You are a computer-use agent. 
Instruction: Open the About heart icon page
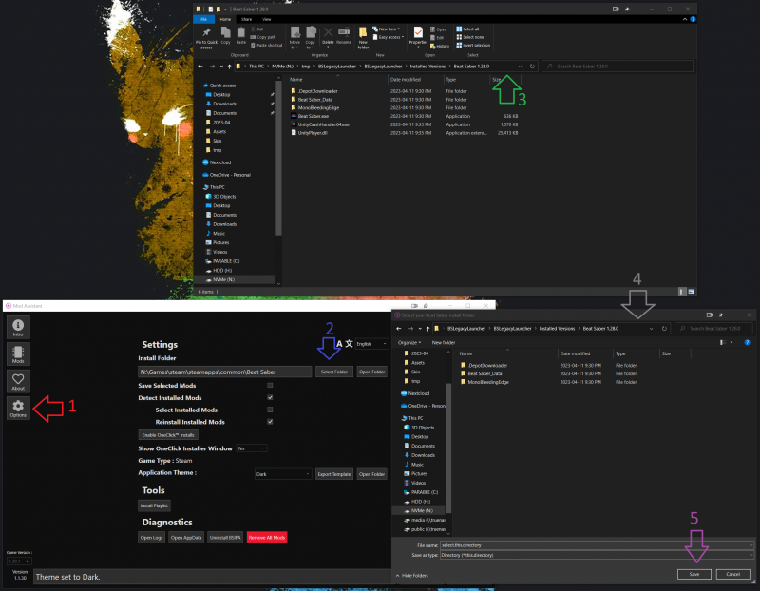tap(19, 382)
